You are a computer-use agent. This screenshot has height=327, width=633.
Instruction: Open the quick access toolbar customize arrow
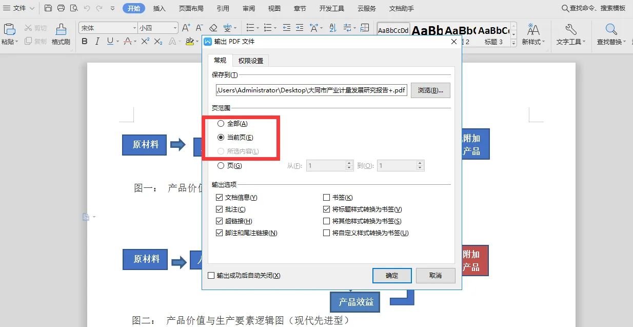coord(113,8)
